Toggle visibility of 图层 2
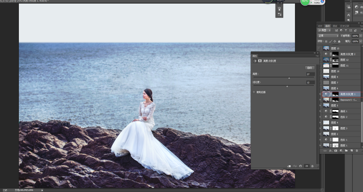The width and height of the screenshot is (363, 192). click(x=320, y=134)
